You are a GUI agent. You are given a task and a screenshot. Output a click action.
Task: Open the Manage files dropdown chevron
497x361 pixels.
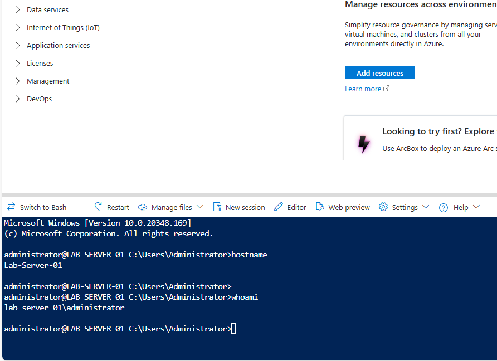[200, 207]
